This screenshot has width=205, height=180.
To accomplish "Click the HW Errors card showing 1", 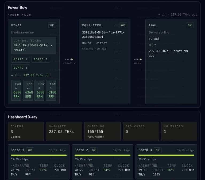I will 179,132.
